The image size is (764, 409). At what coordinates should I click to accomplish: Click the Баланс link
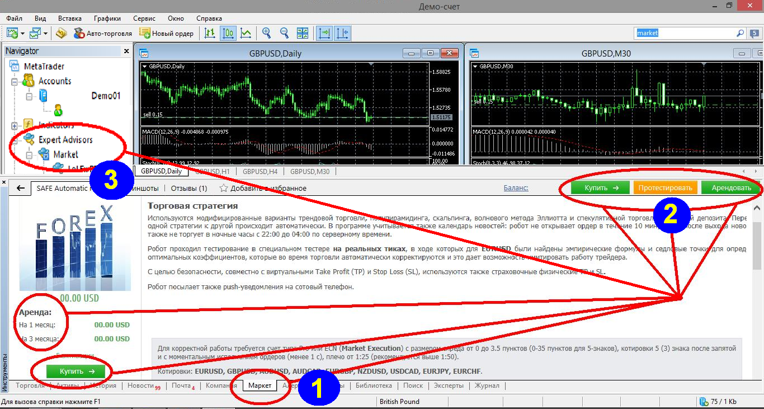[516, 188]
